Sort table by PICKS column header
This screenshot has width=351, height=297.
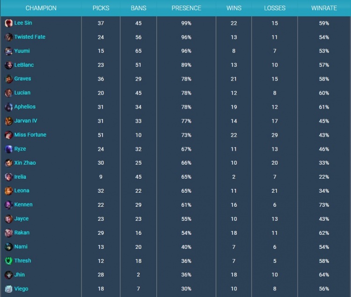click(101, 8)
